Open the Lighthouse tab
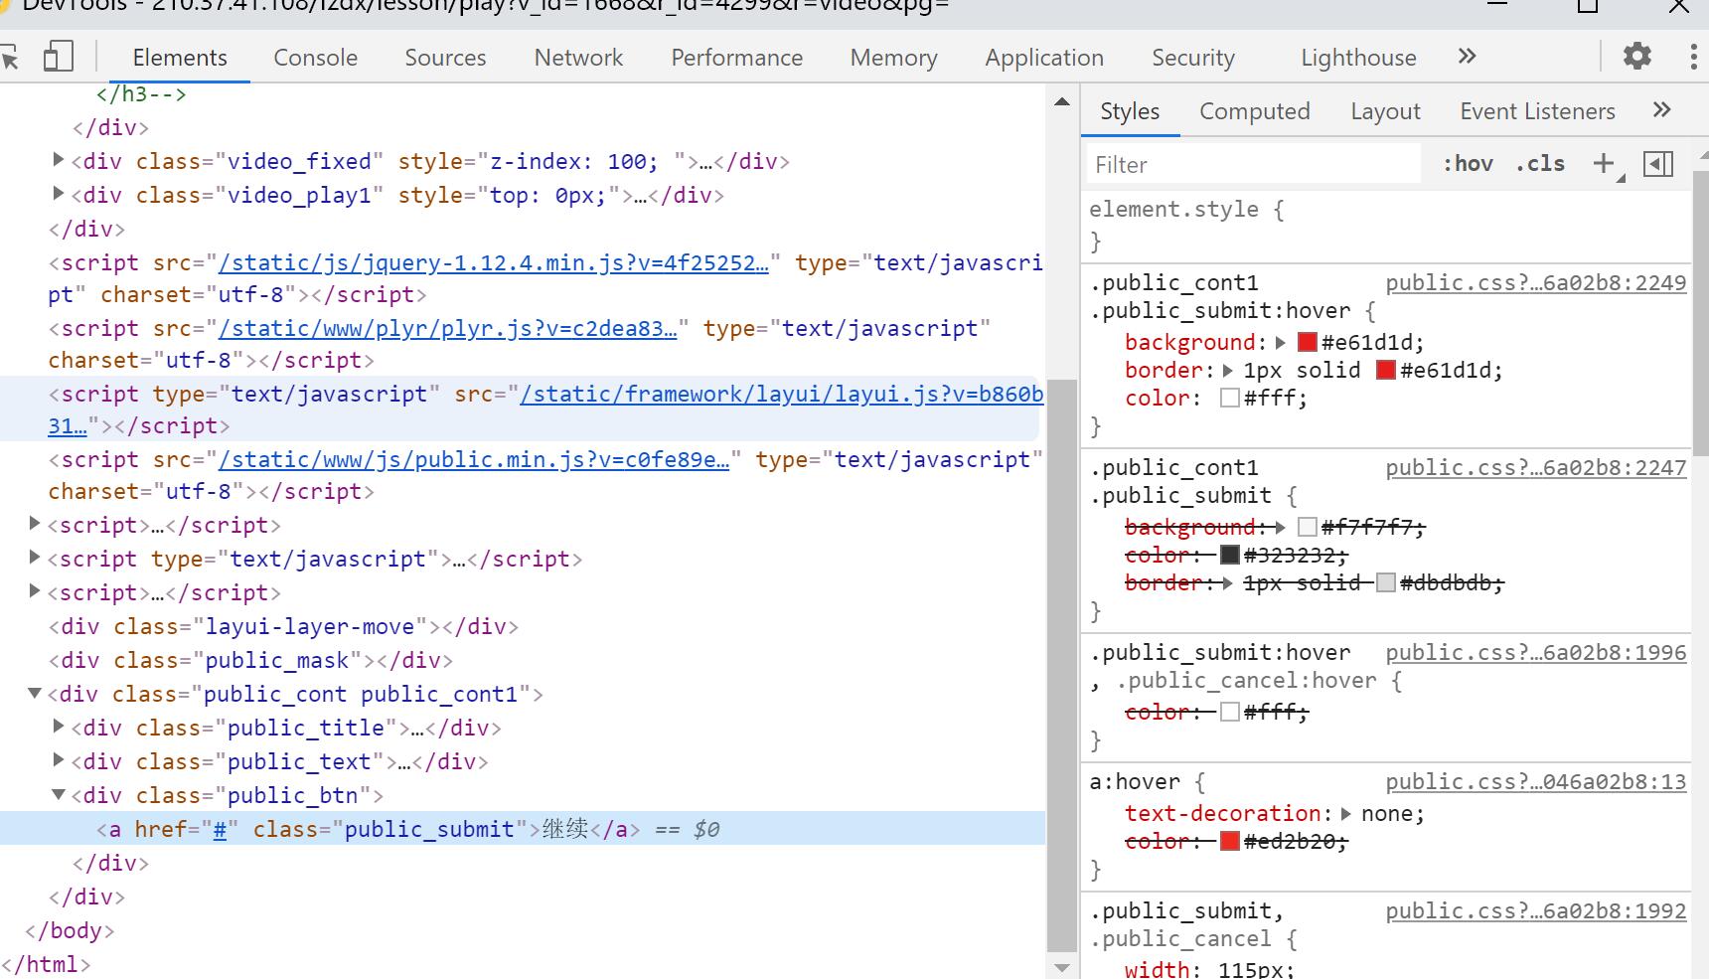 (x=1358, y=58)
